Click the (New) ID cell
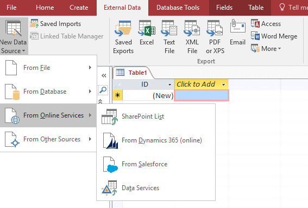 pos(148,95)
